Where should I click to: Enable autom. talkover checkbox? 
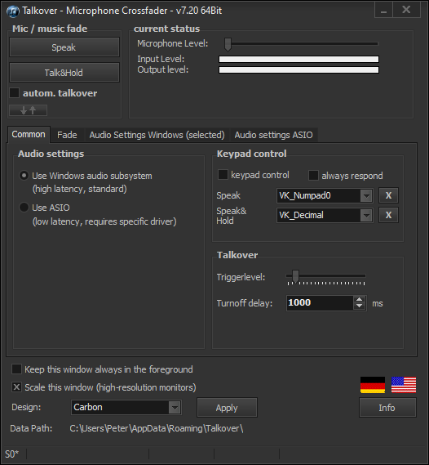(x=14, y=93)
